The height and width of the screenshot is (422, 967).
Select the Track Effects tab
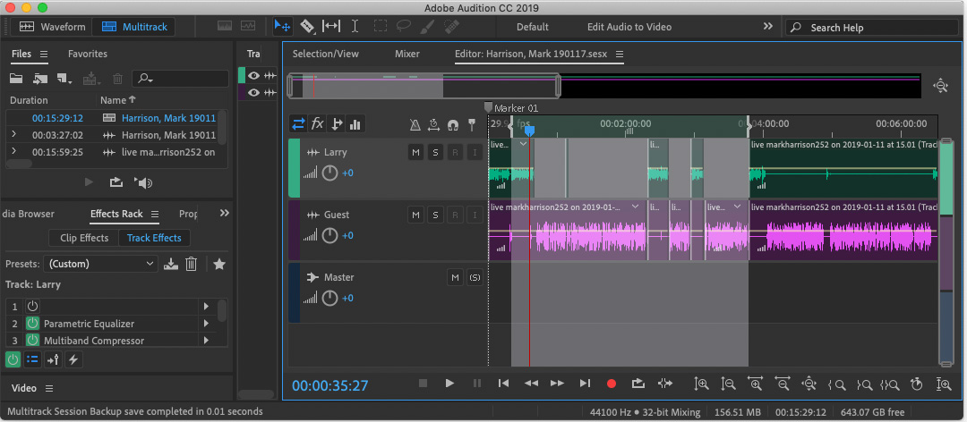pos(154,238)
